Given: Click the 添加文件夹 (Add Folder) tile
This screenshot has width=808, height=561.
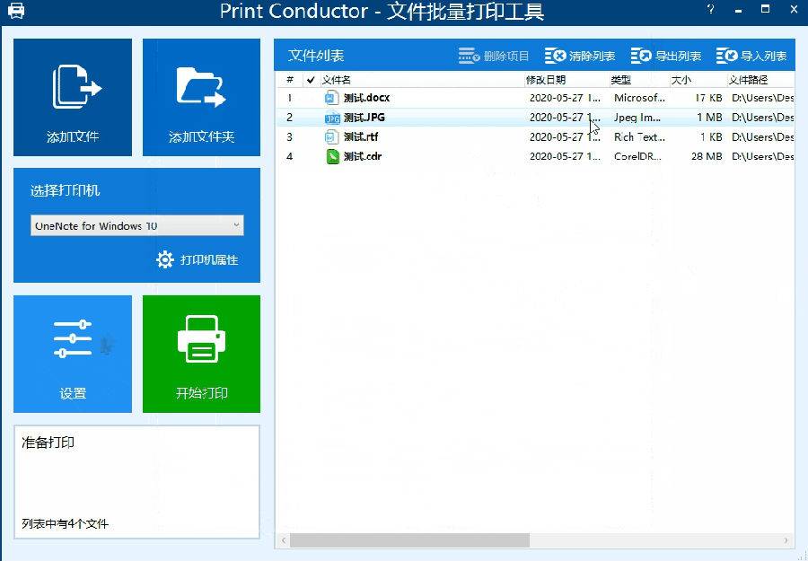Looking at the screenshot, I should (x=201, y=97).
